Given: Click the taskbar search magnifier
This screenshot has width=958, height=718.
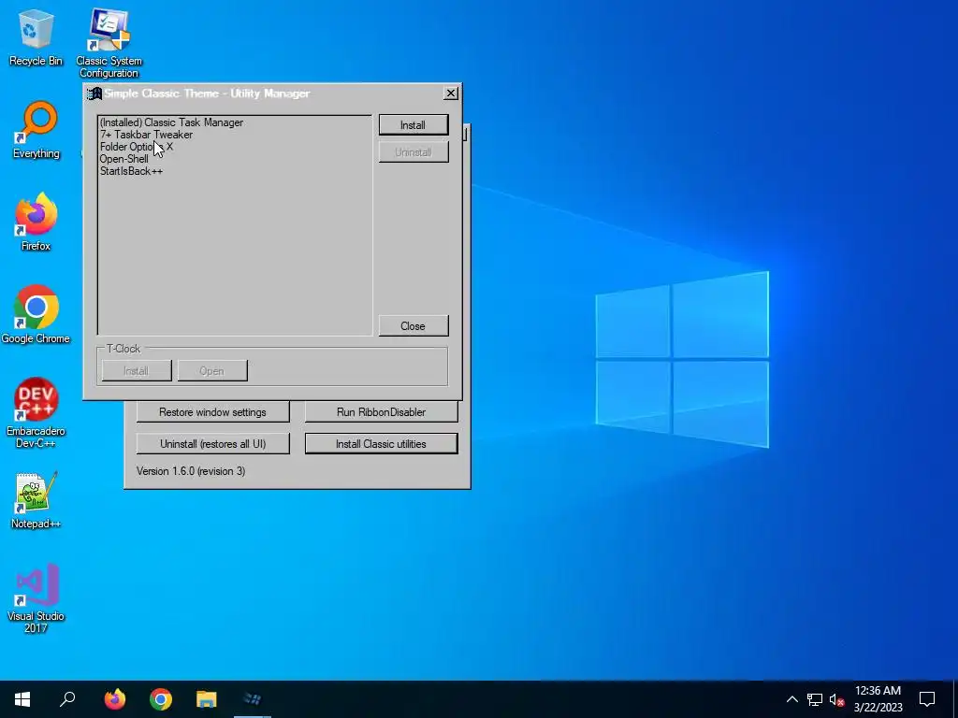Looking at the screenshot, I should [67, 699].
